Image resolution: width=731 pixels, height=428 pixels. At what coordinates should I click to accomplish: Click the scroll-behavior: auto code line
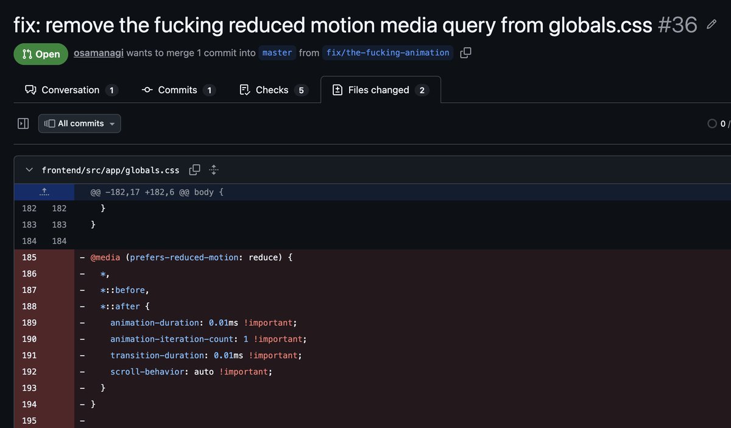click(191, 371)
